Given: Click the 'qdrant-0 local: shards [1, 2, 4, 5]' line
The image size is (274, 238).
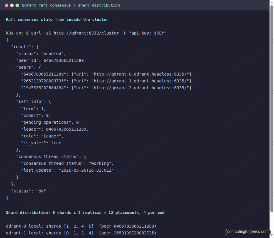Looking at the screenshot, I should point(81,226).
